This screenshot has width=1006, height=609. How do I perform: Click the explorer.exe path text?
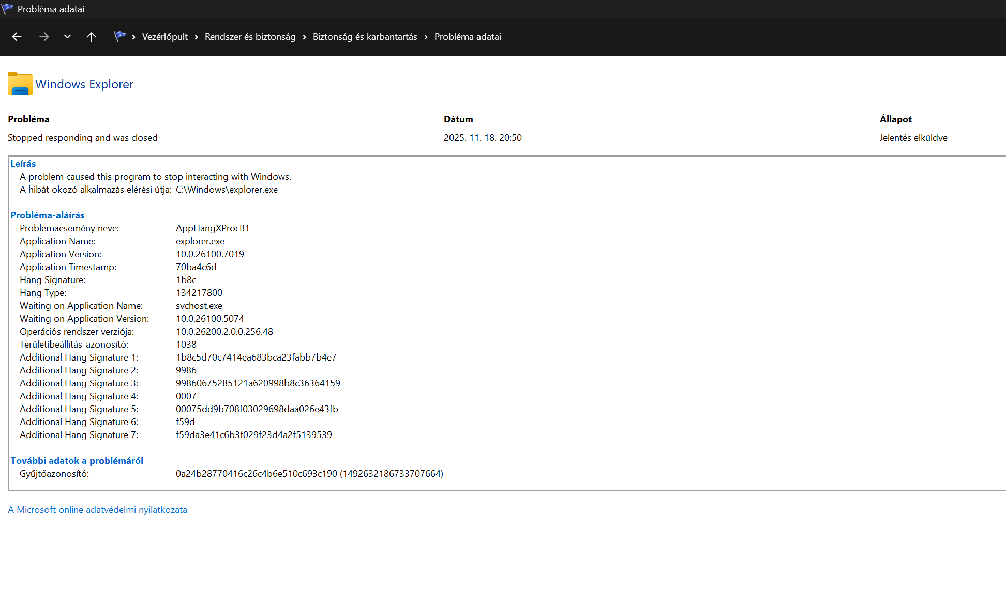[226, 190]
